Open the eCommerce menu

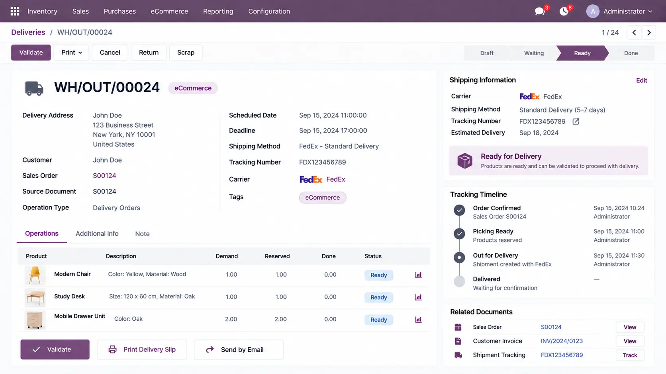169,11
